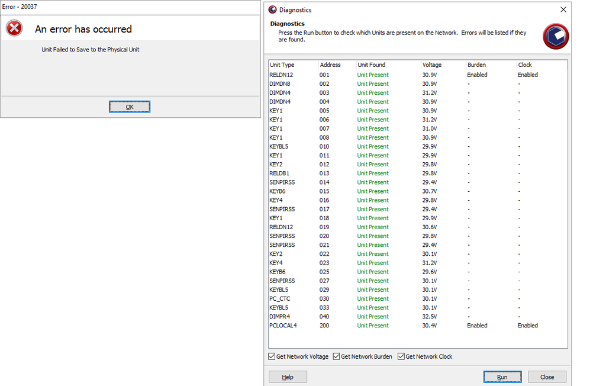Image resolution: width=606 pixels, height=386 pixels.
Task: Select the KEY4 row at address 016
Action: coord(418,200)
